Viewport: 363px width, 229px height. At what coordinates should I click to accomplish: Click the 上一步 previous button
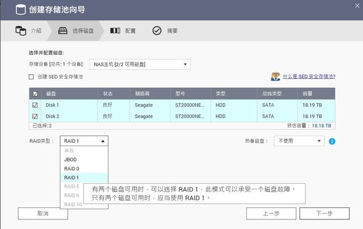click(271, 213)
